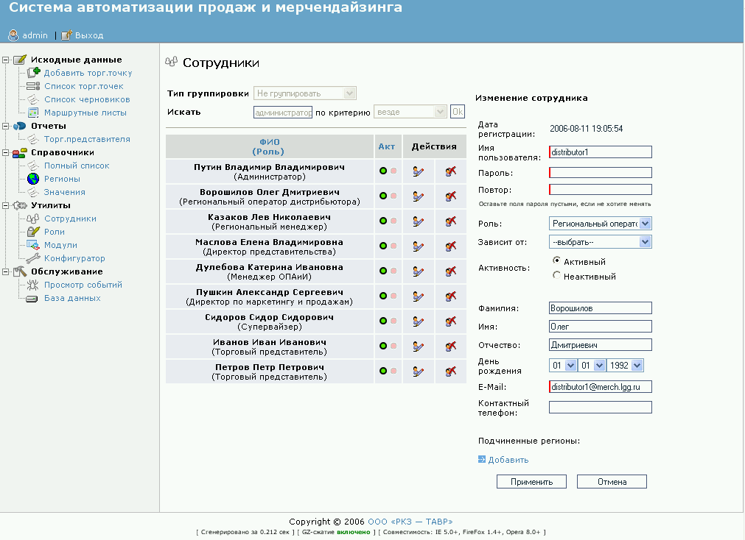Open Маршрутные листы in the sidebar

tap(85, 113)
